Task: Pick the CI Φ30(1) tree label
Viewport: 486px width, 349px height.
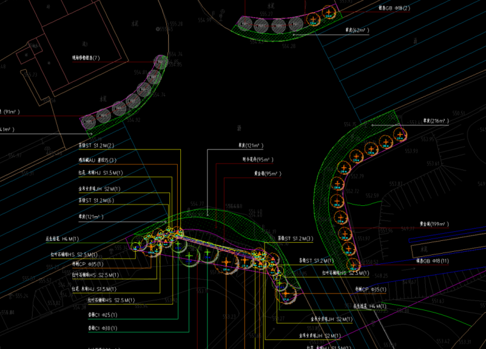Action: [x=104, y=328]
